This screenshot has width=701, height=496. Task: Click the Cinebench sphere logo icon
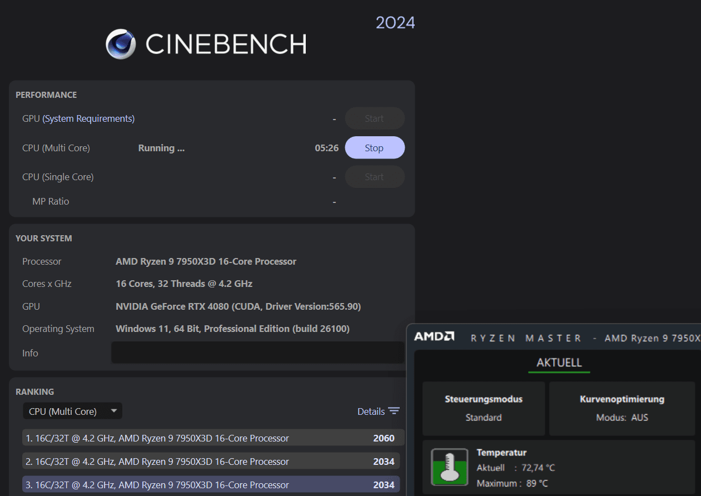121,44
